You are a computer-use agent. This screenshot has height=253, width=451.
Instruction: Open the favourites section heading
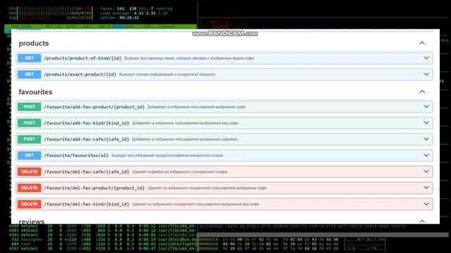[35, 92]
